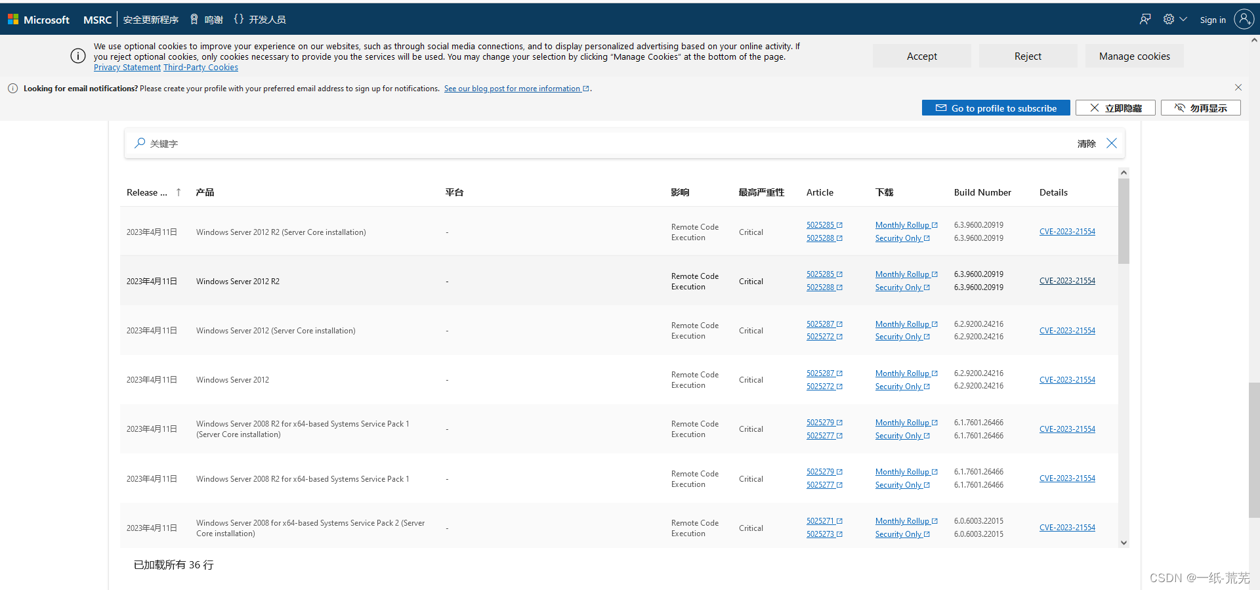This screenshot has height=590, width=1260.
Task: Select Windows Server 2012 R2 product cell
Action: pos(238,282)
